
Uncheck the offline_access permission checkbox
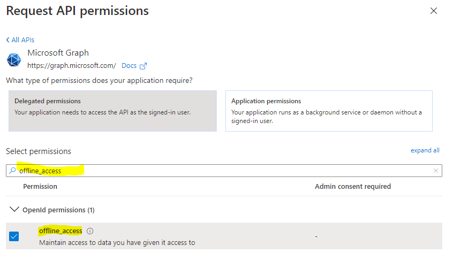pos(14,236)
